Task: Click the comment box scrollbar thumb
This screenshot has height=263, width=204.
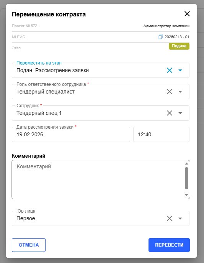Action: coord(186,178)
